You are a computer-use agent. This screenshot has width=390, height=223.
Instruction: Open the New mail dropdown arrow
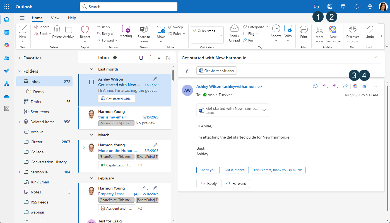(23, 42)
